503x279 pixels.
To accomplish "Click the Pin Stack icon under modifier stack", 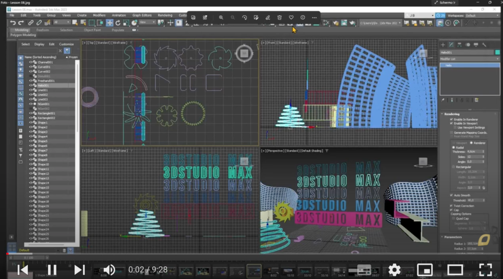I will [x=443, y=100].
